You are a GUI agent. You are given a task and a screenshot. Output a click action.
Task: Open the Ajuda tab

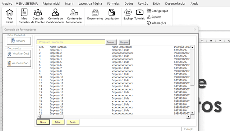194,4
